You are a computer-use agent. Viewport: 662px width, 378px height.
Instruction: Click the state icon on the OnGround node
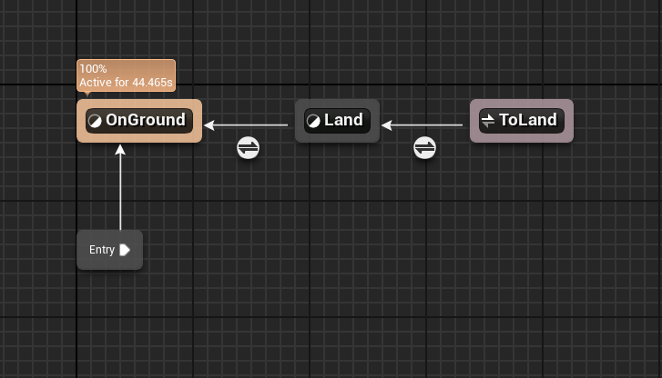pyautogui.click(x=95, y=121)
